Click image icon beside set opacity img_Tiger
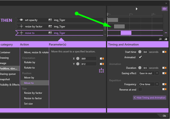This screenshot has height=119, width=170. (50, 20)
